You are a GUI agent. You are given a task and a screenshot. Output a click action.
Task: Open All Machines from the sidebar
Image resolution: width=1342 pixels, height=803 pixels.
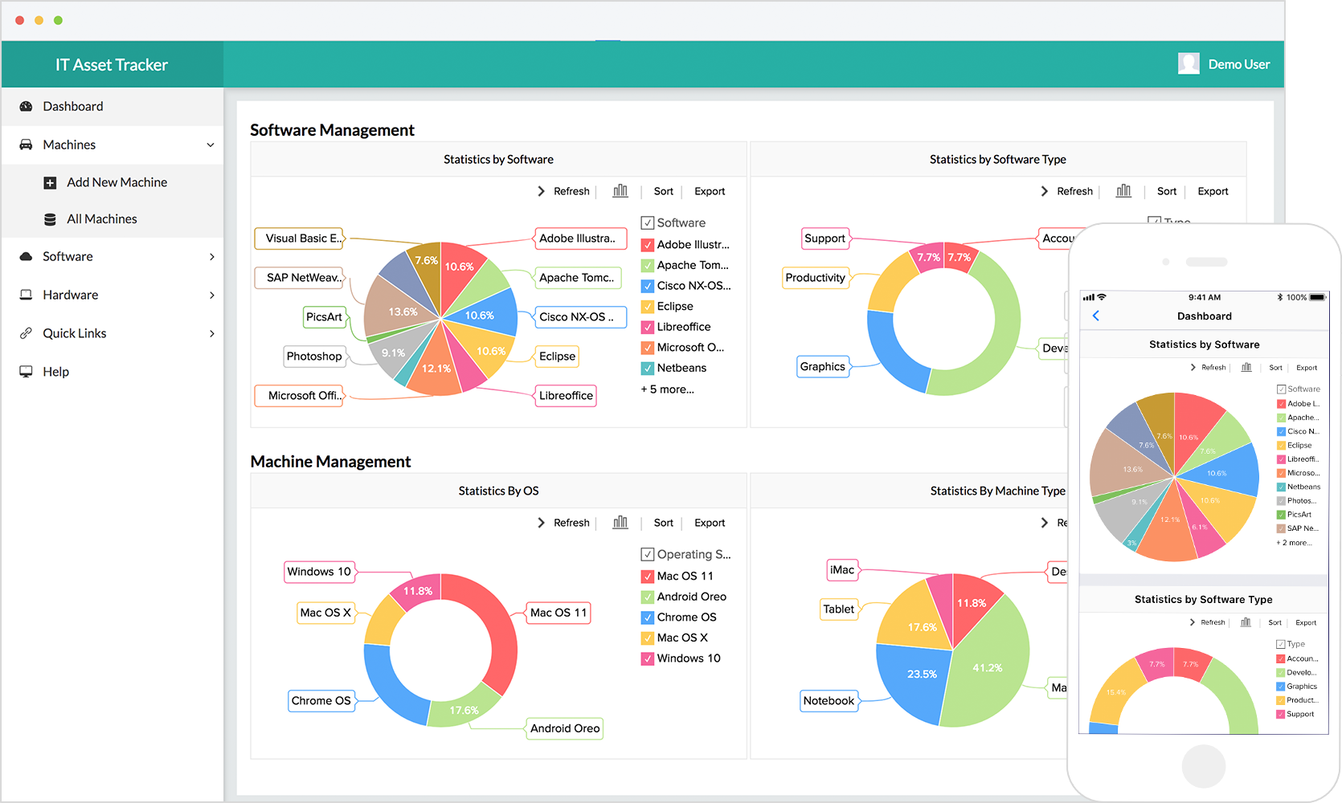pos(101,219)
